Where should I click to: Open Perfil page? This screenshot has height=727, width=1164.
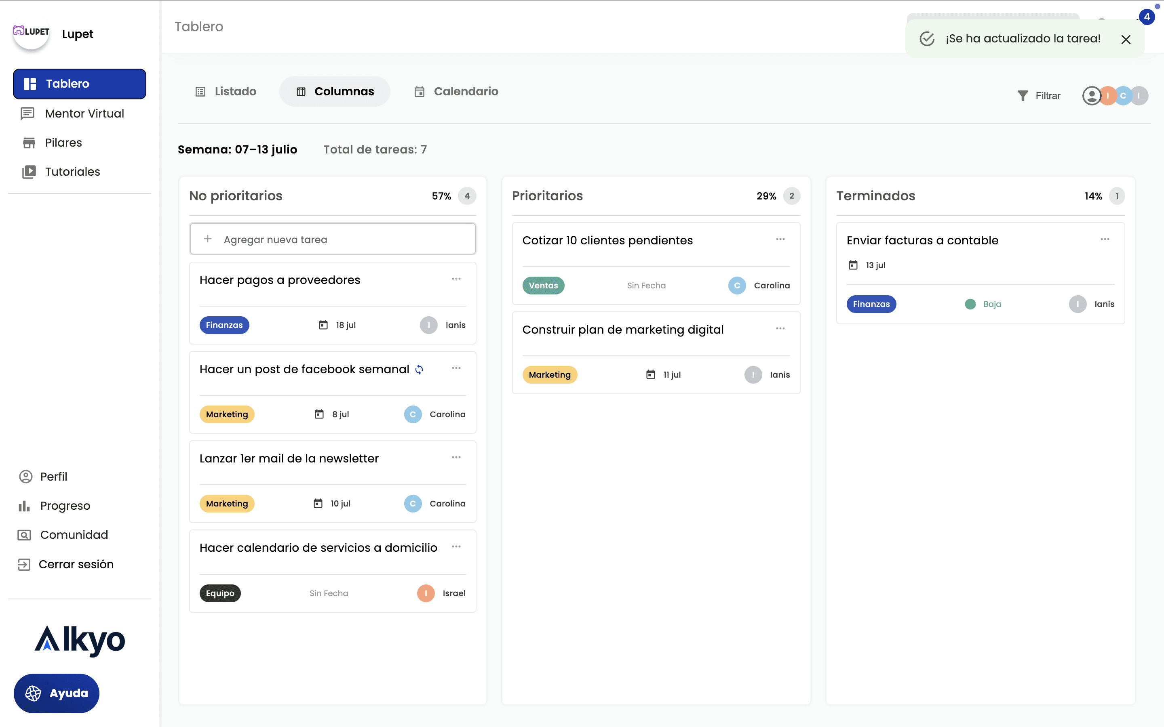(x=43, y=477)
